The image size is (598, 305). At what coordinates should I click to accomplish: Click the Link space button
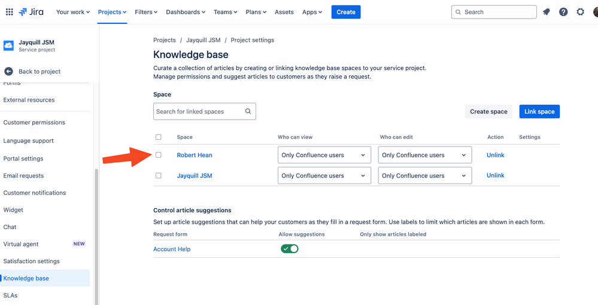tap(539, 111)
